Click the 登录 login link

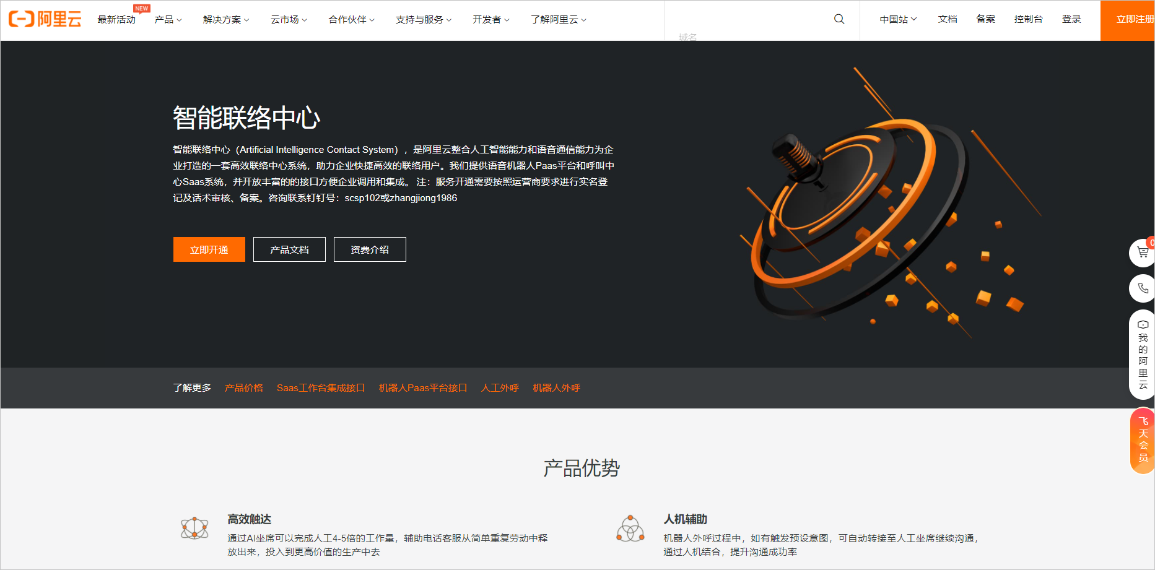point(1071,19)
